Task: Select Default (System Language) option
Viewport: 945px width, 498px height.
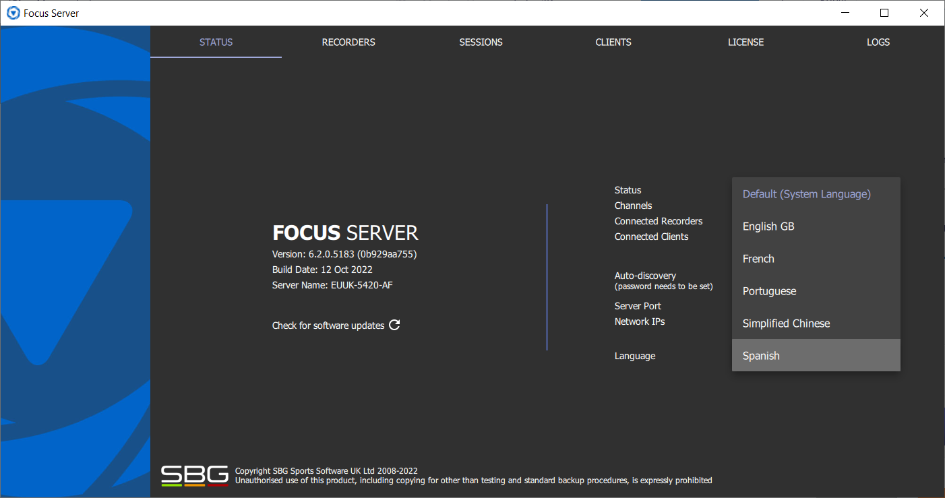Action: tap(816, 194)
